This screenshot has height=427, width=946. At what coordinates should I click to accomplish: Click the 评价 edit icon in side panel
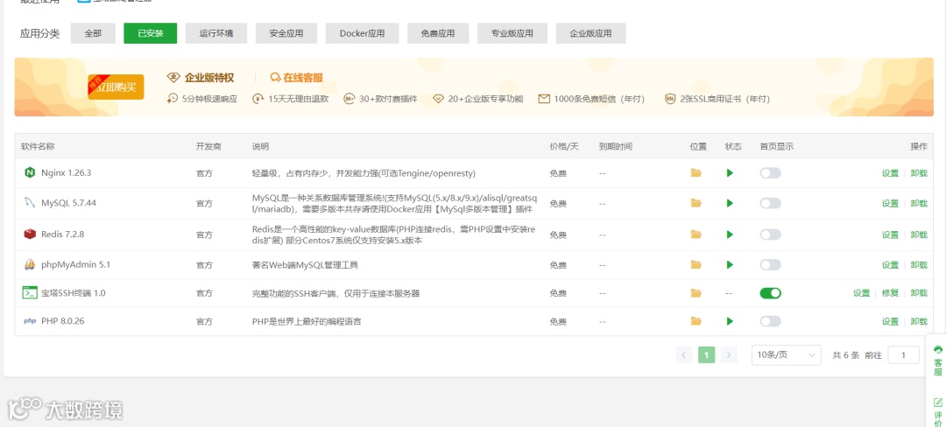click(x=938, y=402)
